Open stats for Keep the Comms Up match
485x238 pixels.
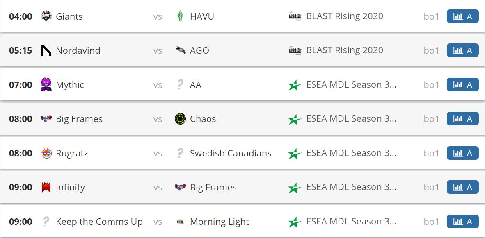coord(462,222)
